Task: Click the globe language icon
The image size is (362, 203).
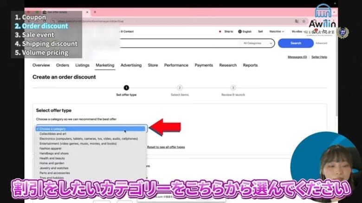Action: pos(240,32)
